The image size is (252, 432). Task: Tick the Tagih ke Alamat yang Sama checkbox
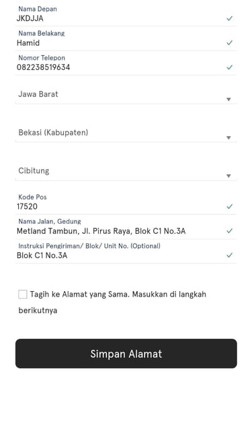pyautogui.click(x=23, y=295)
